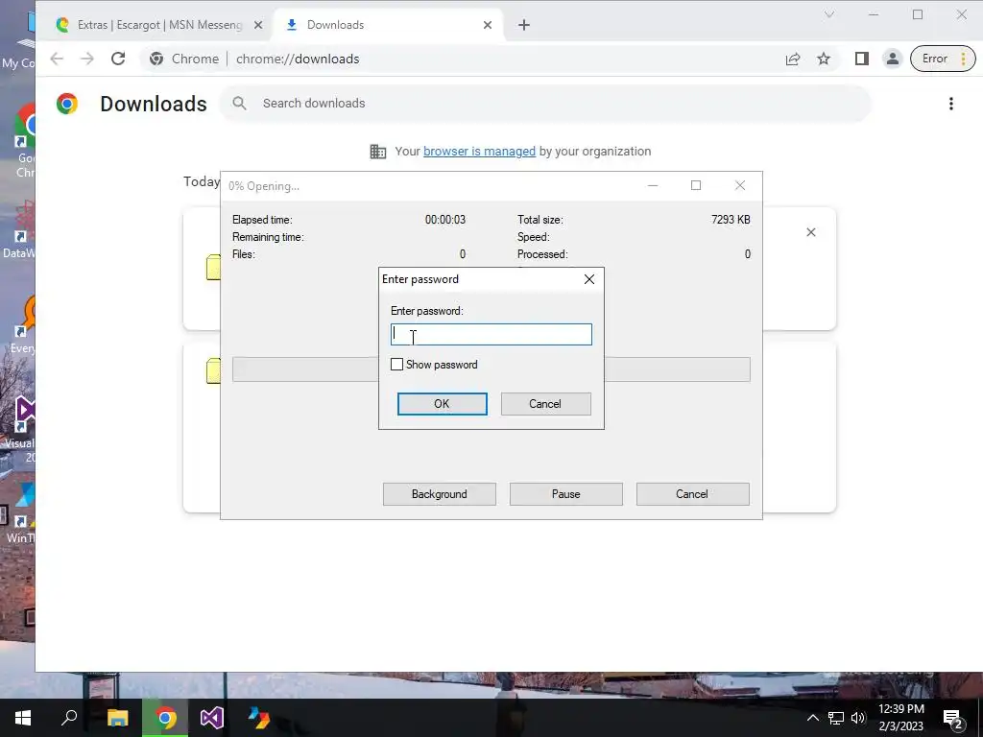Image resolution: width=983 pixels, height=737 pixels.
Task: Open the volume tray icon
Action: click(x=858, y=718)
